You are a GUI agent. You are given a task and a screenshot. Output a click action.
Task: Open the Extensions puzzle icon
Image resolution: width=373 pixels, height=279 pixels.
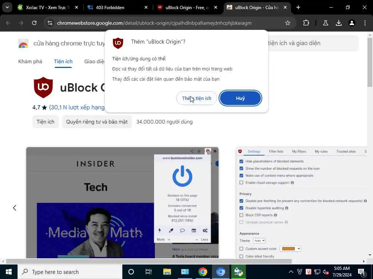click(x=306, y=23)
